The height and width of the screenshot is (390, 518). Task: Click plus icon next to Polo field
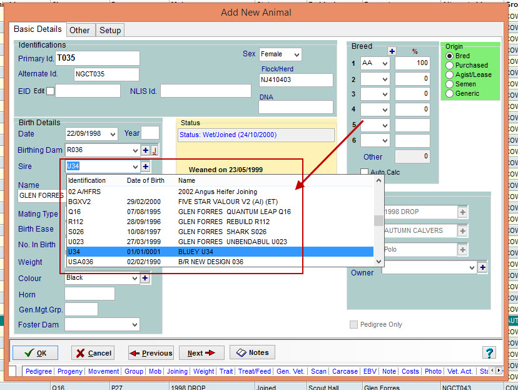pos(462,250)
